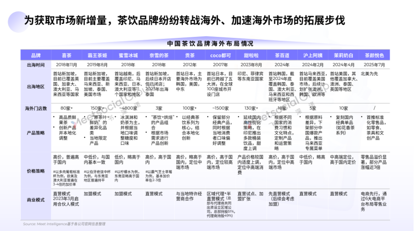Click the 沪上阿姨 column header
Image resolution: width=414 pixels, height=231 pixels.
[312, 55]
